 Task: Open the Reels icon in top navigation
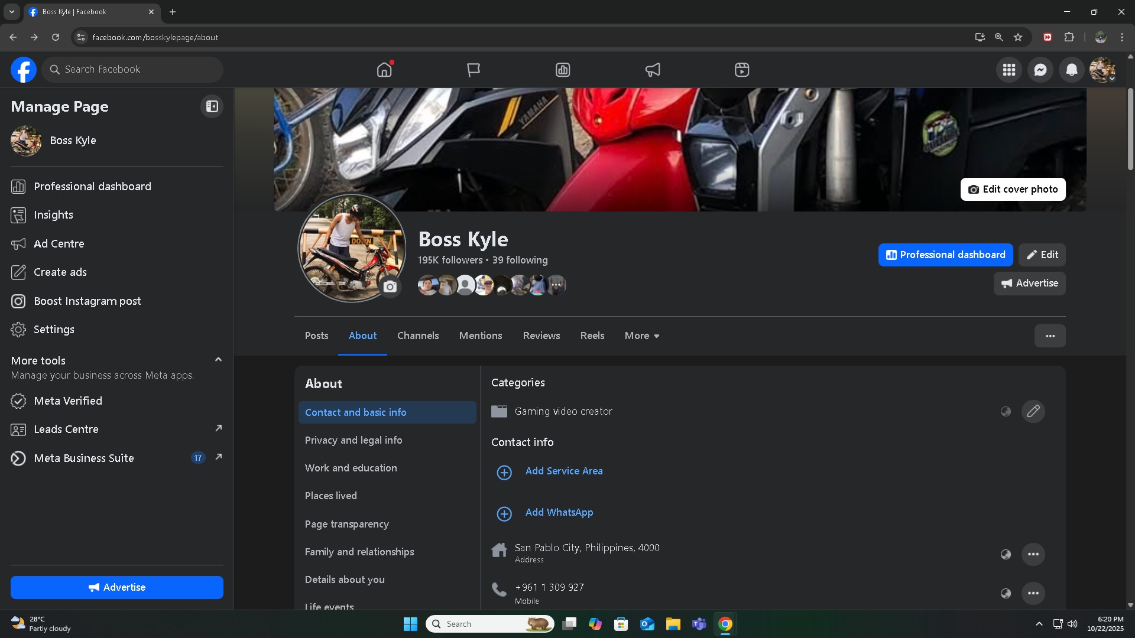point(741,70)
